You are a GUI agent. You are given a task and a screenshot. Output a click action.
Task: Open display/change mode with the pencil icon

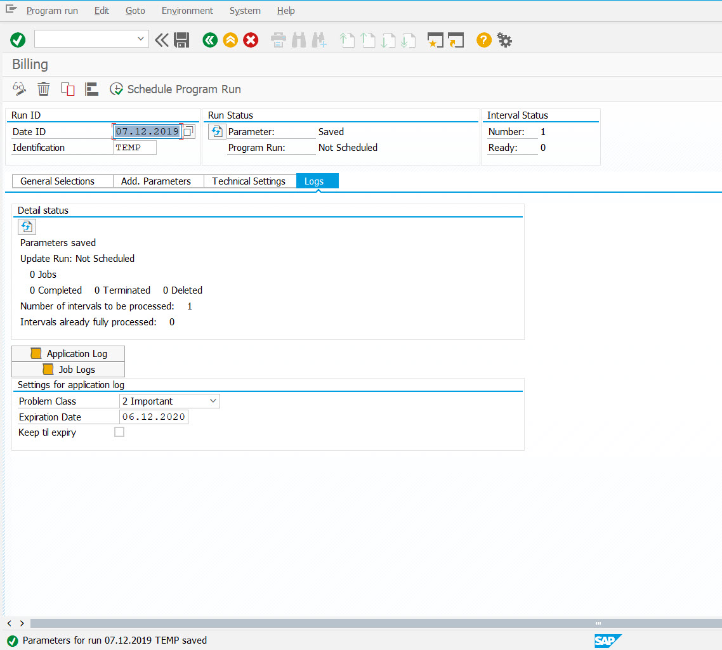pos(19,89)
